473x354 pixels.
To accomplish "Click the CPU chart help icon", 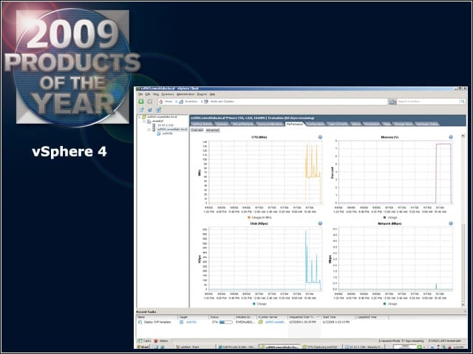I will [x=320, y=137].
